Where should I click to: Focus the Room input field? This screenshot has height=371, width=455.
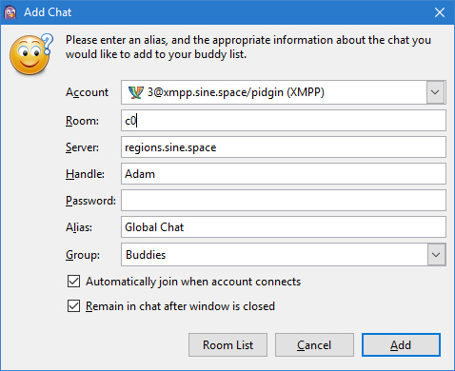pyautogui.click(x=284, y=121)
